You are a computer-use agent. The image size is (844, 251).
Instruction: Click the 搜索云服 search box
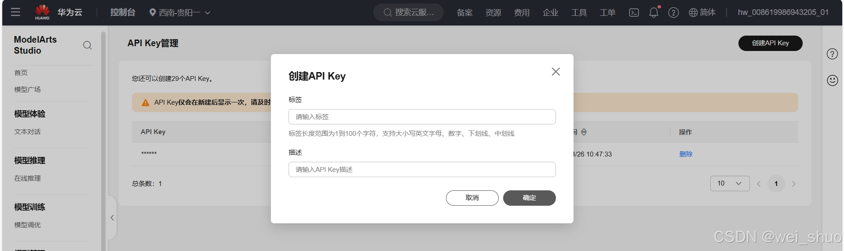409,12
